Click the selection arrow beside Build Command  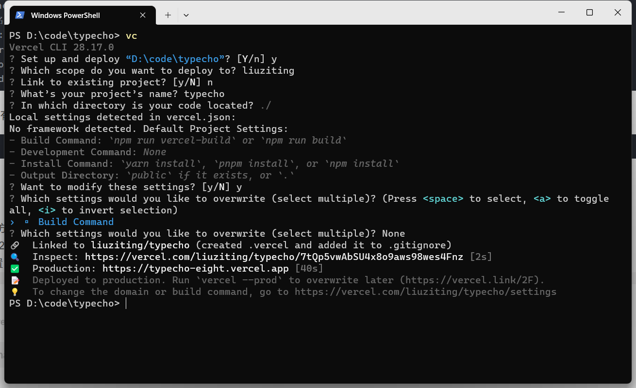pos(12,222)
